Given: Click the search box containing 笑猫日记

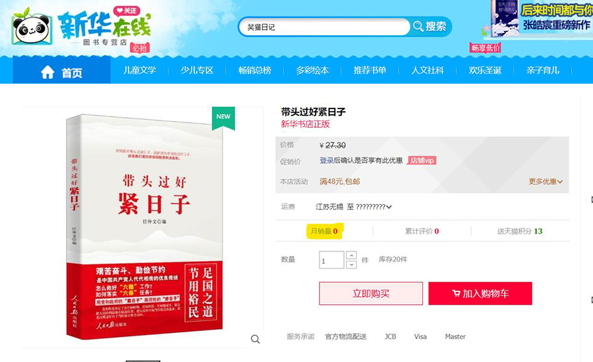Looking at the screenshot, I should pos(324,27).
